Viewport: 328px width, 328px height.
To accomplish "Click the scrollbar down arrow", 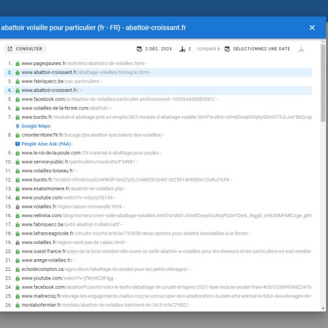I will coord(323,308).
